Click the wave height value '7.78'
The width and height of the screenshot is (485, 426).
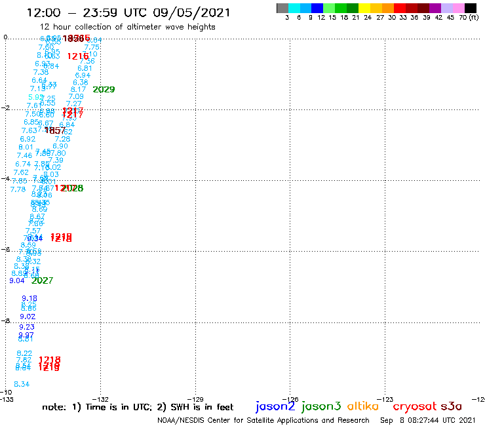pyautogui.click(x=18, y=189)
